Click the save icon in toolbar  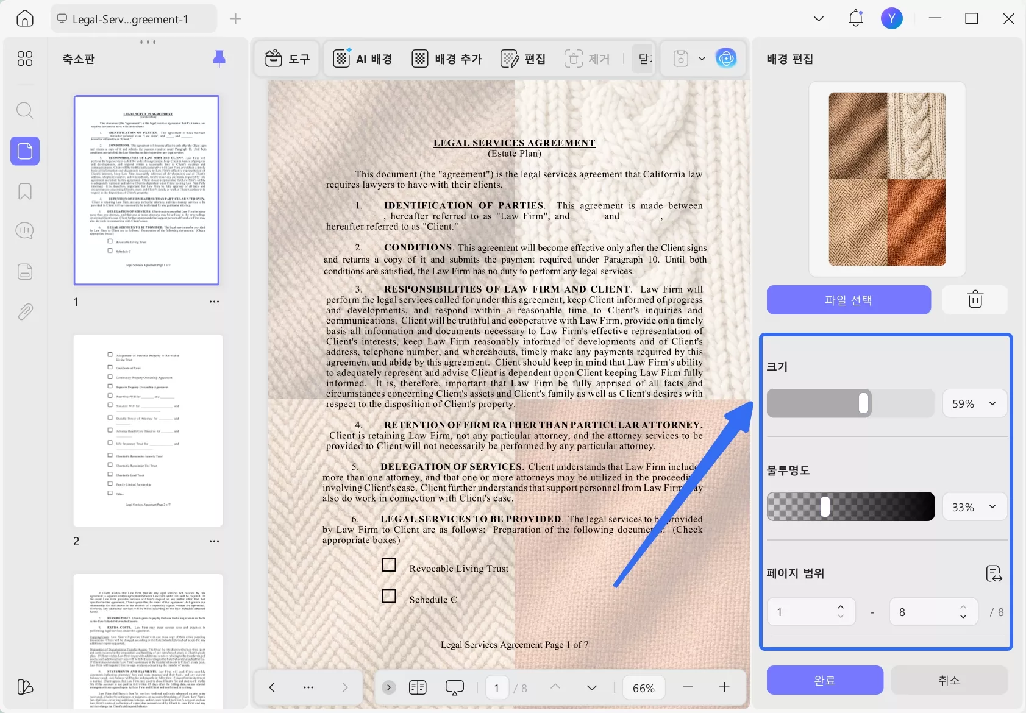pyautogui.click(x=681, y=59)
